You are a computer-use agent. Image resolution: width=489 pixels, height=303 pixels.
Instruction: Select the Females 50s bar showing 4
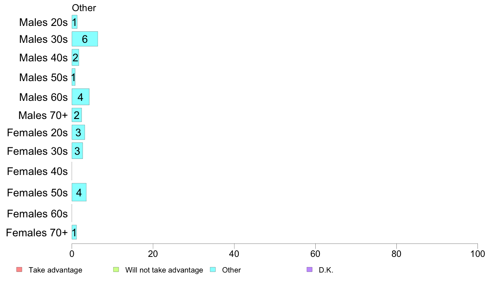tap(79, 193)
